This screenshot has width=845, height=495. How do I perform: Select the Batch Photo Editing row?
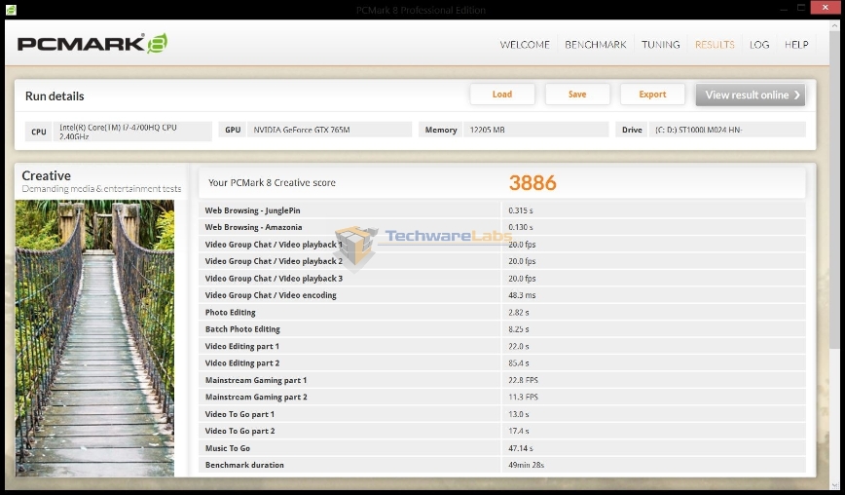(x=502, y=329)
